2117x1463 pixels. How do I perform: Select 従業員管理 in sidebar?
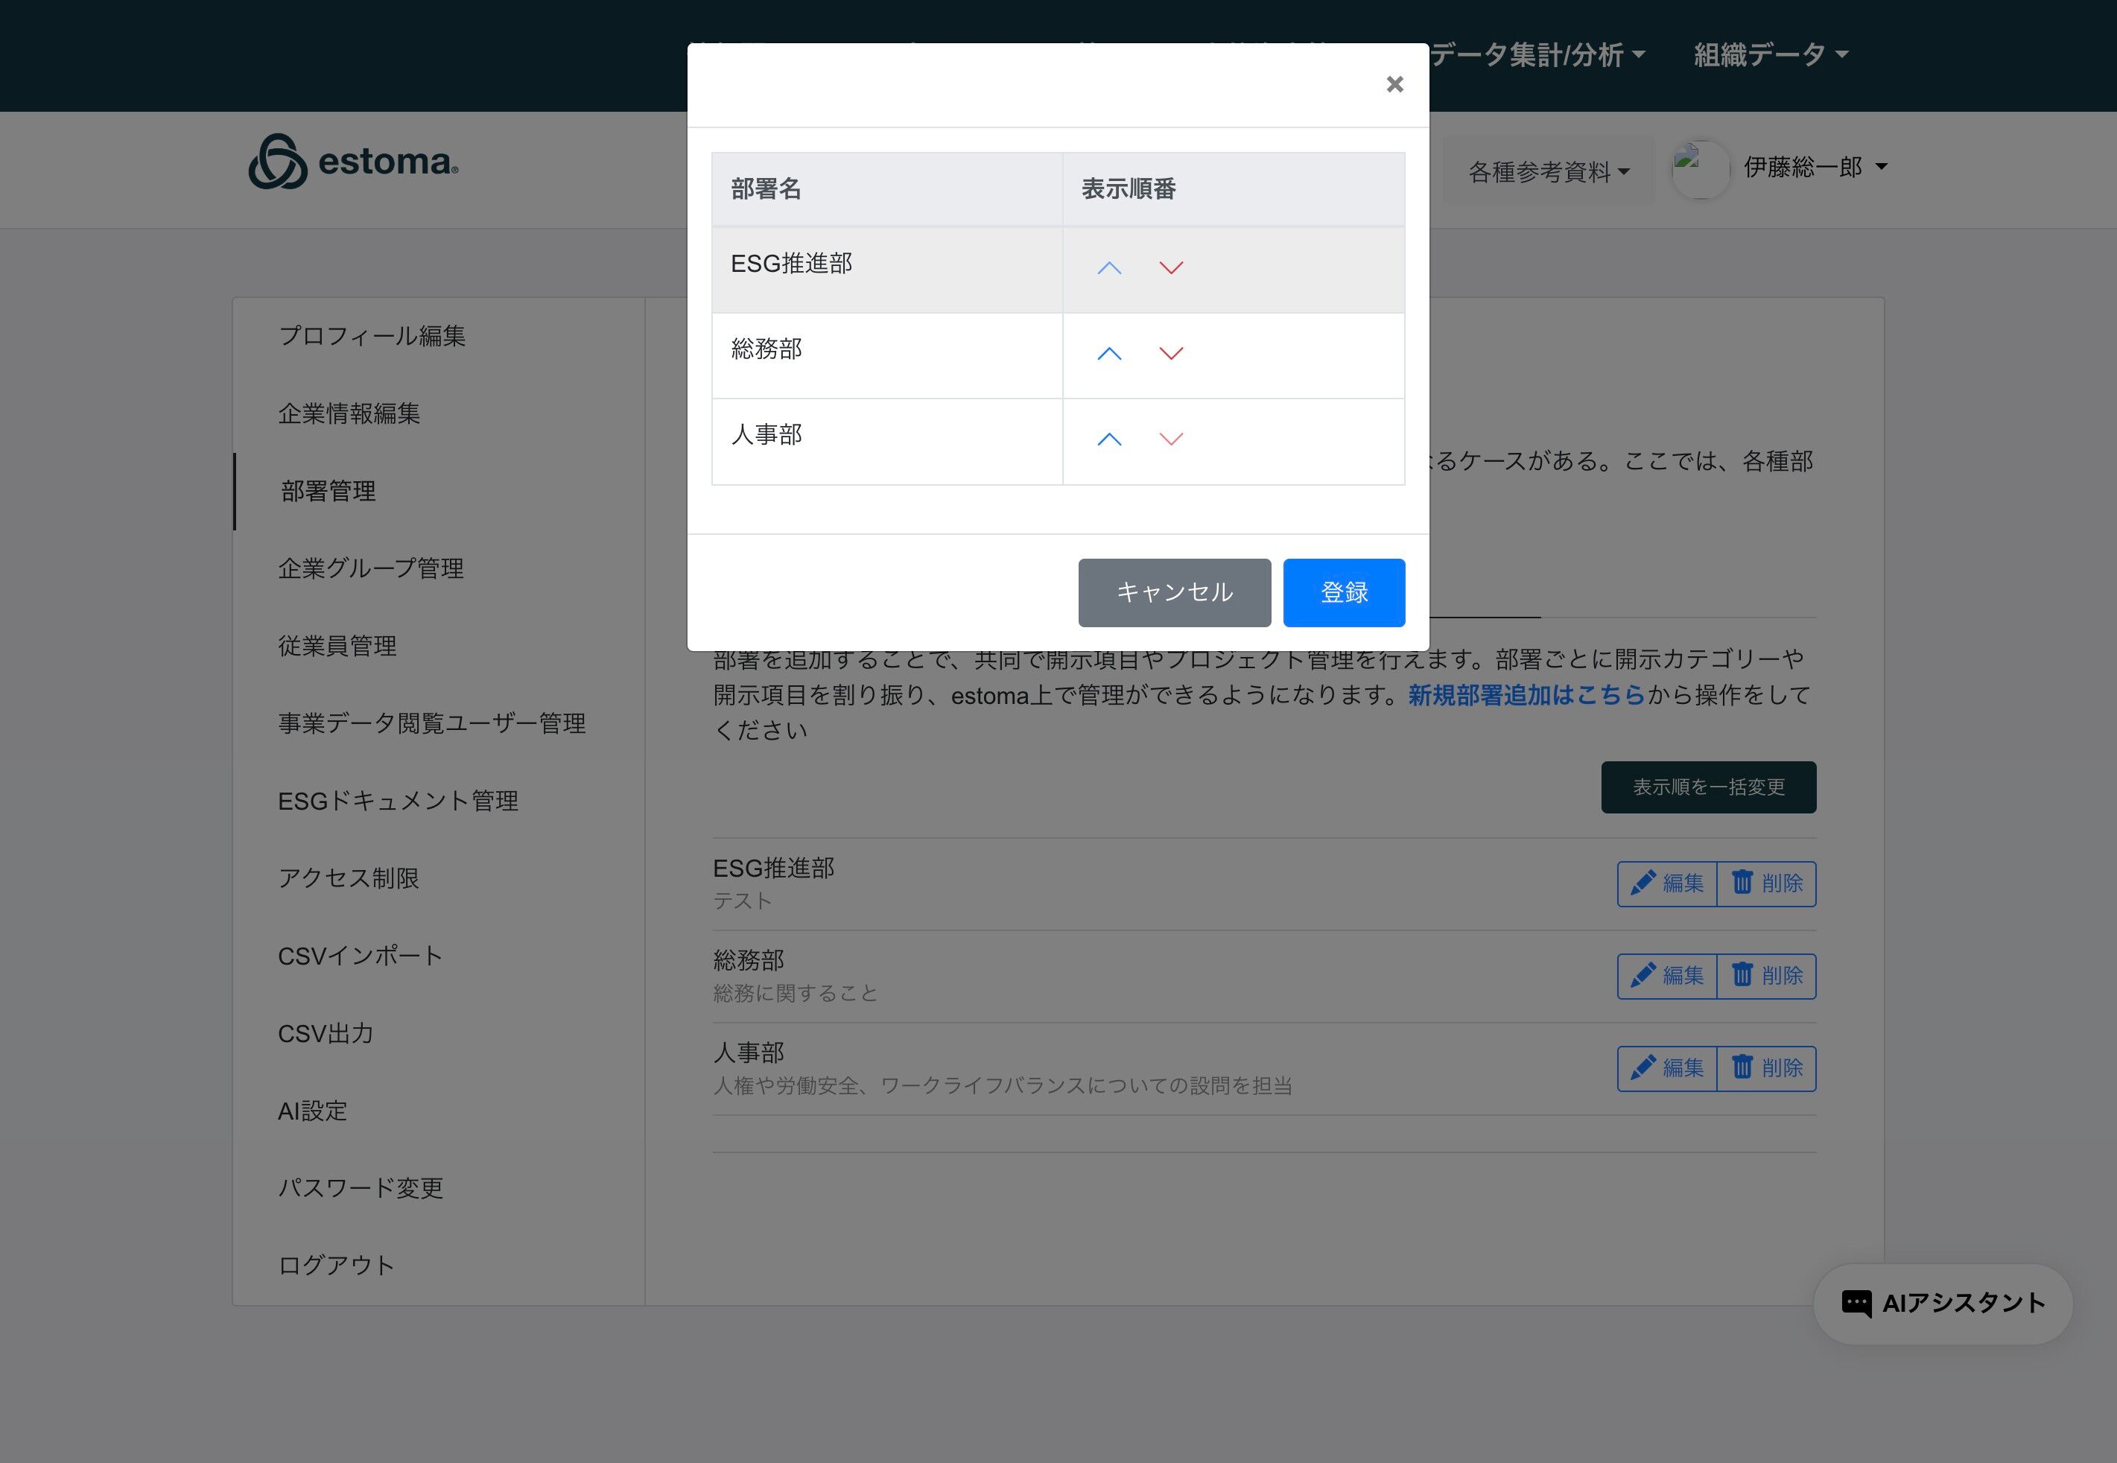point(337,645)
